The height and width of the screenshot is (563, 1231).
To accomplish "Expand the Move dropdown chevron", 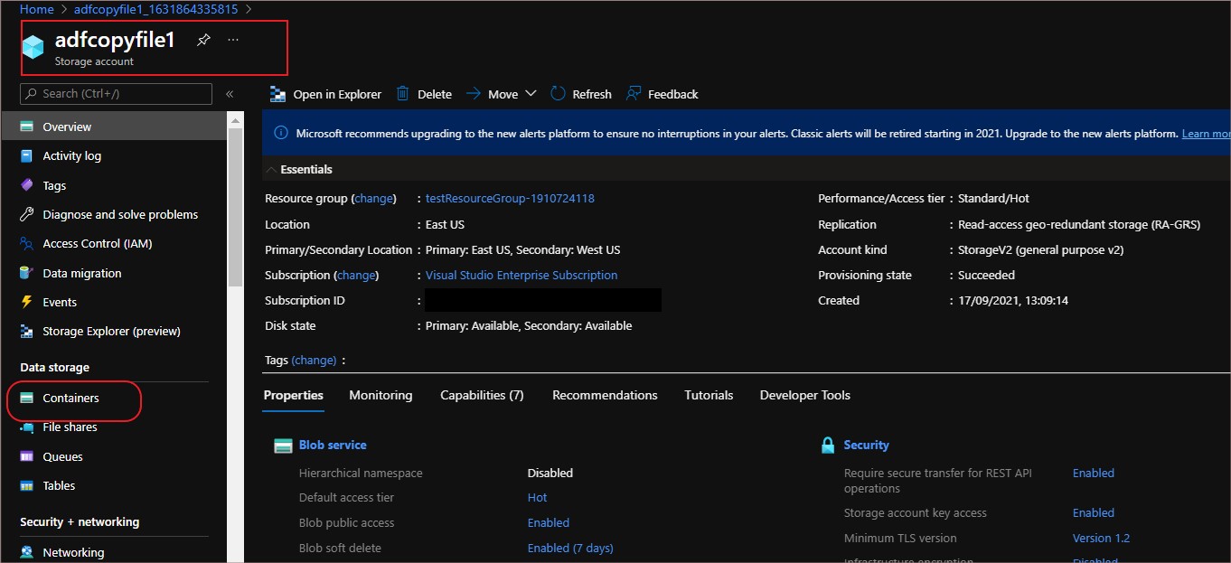I will (531, 93).
